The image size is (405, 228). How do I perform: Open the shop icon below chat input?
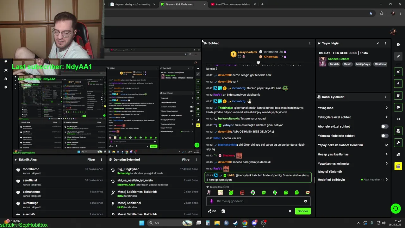click(223, 211)
